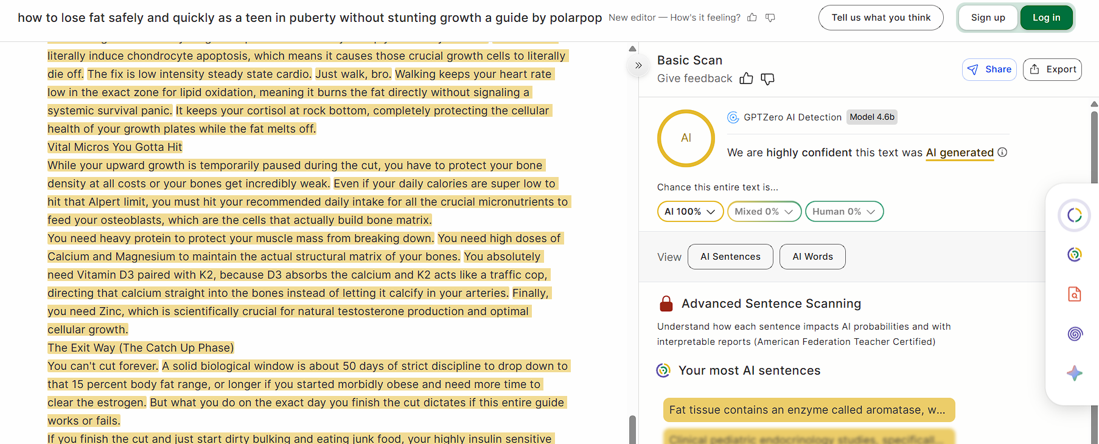Click the "Advanced Sentence Scanning" heading
This screenshot has height=444, width=1099.
[x=771, y=304]
